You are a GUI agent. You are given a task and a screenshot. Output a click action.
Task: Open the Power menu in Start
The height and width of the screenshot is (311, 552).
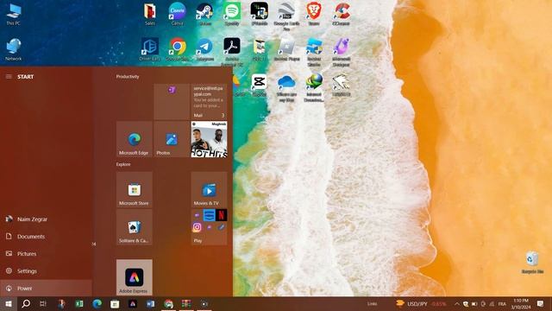click(x=46, y=289)
